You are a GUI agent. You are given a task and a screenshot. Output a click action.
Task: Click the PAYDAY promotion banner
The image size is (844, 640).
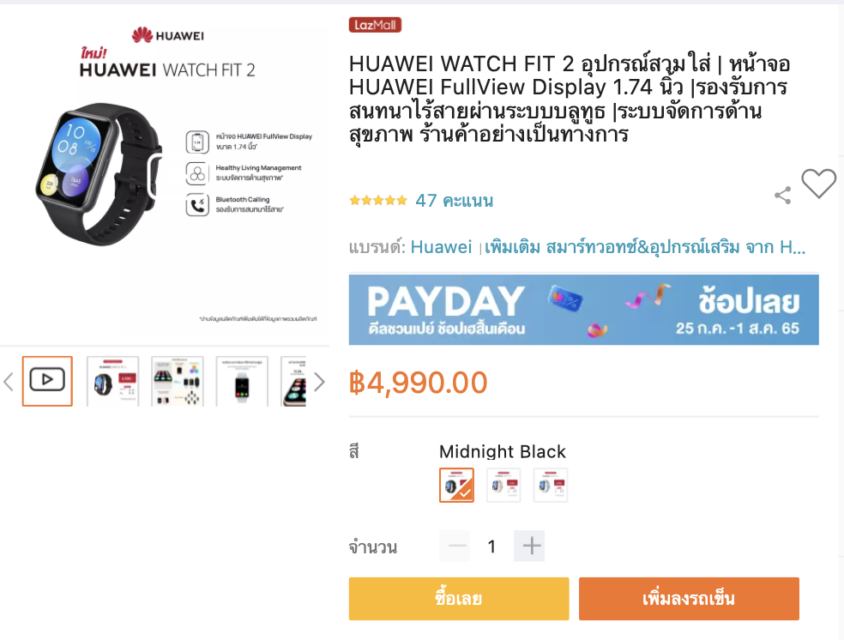(x=583, y=310)
